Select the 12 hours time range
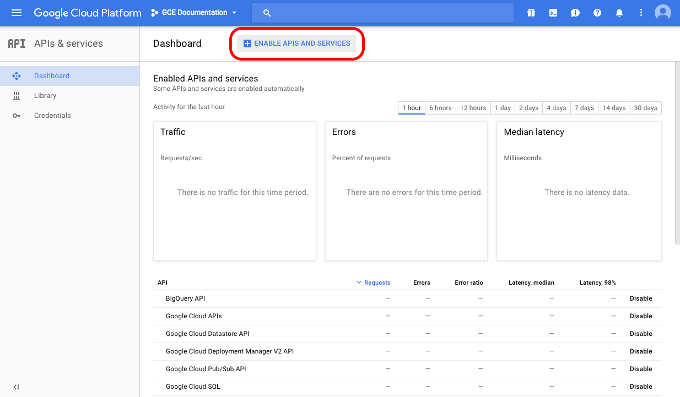The height and width of the screenshot is (397, 680). point(473,108)
